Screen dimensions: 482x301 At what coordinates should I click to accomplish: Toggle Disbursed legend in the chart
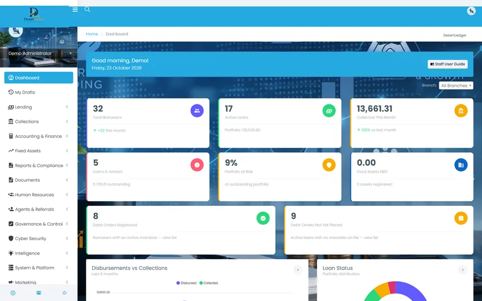pyautogui.click(x=186, y=283)
